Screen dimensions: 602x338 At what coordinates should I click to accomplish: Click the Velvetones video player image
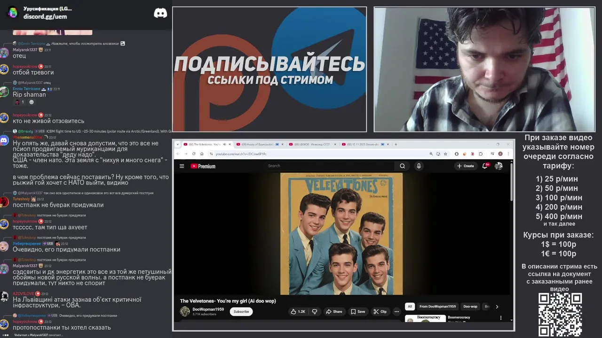tap(341, 234)
